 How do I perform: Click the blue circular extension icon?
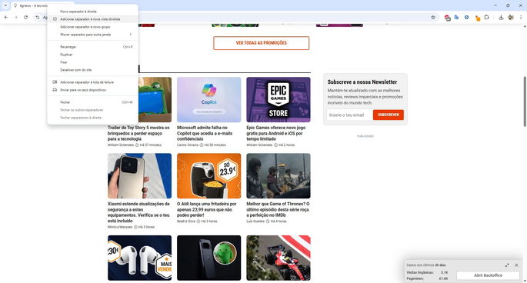[x=466, y=17]
